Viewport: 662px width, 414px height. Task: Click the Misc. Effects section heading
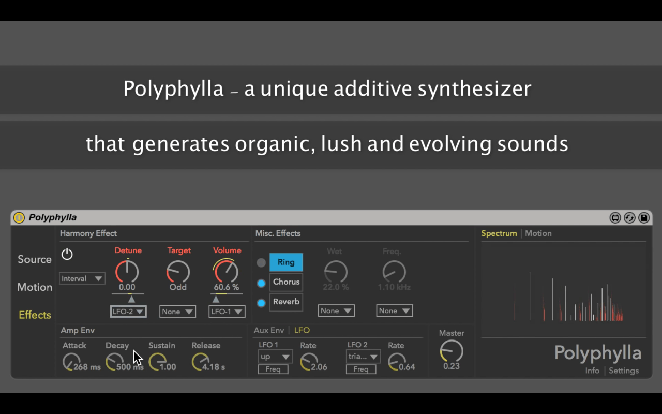click(x=278, y=233)
